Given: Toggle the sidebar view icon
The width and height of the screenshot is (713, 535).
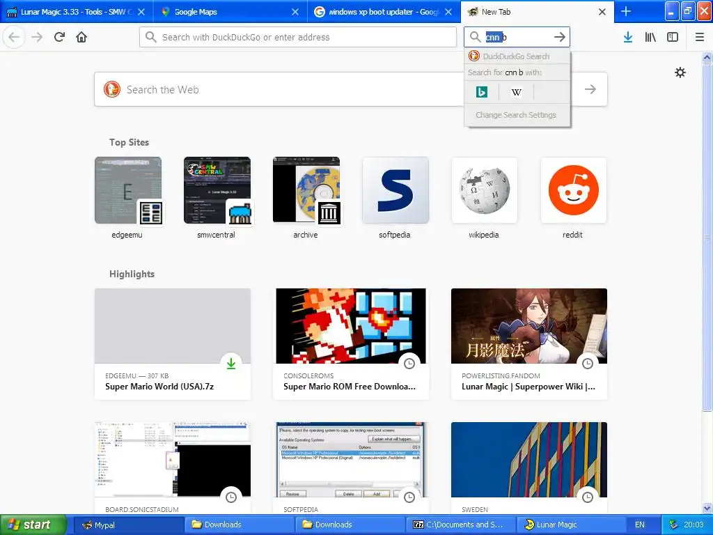Looking at the screenshot, I should pos(673,37).
